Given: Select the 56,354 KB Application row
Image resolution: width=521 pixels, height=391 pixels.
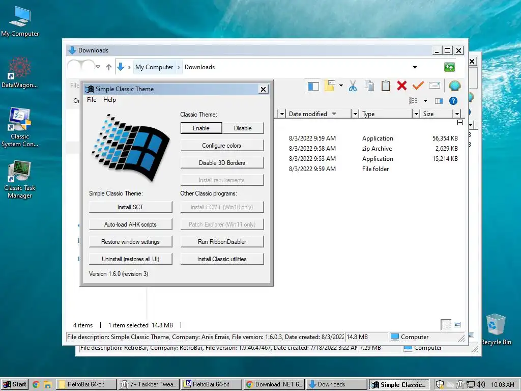Looking at the screenshot, I should [368, 138].
